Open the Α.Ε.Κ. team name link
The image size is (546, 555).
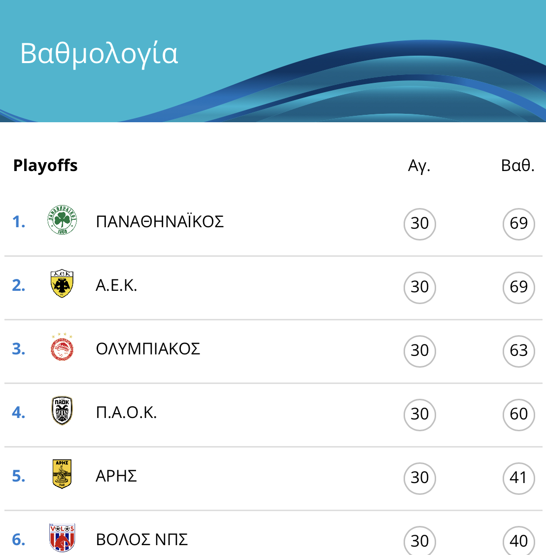116,285
